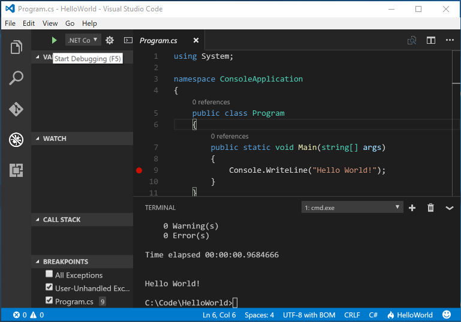
Task: Collapse the WATCH section
Action: click(82, 139)
